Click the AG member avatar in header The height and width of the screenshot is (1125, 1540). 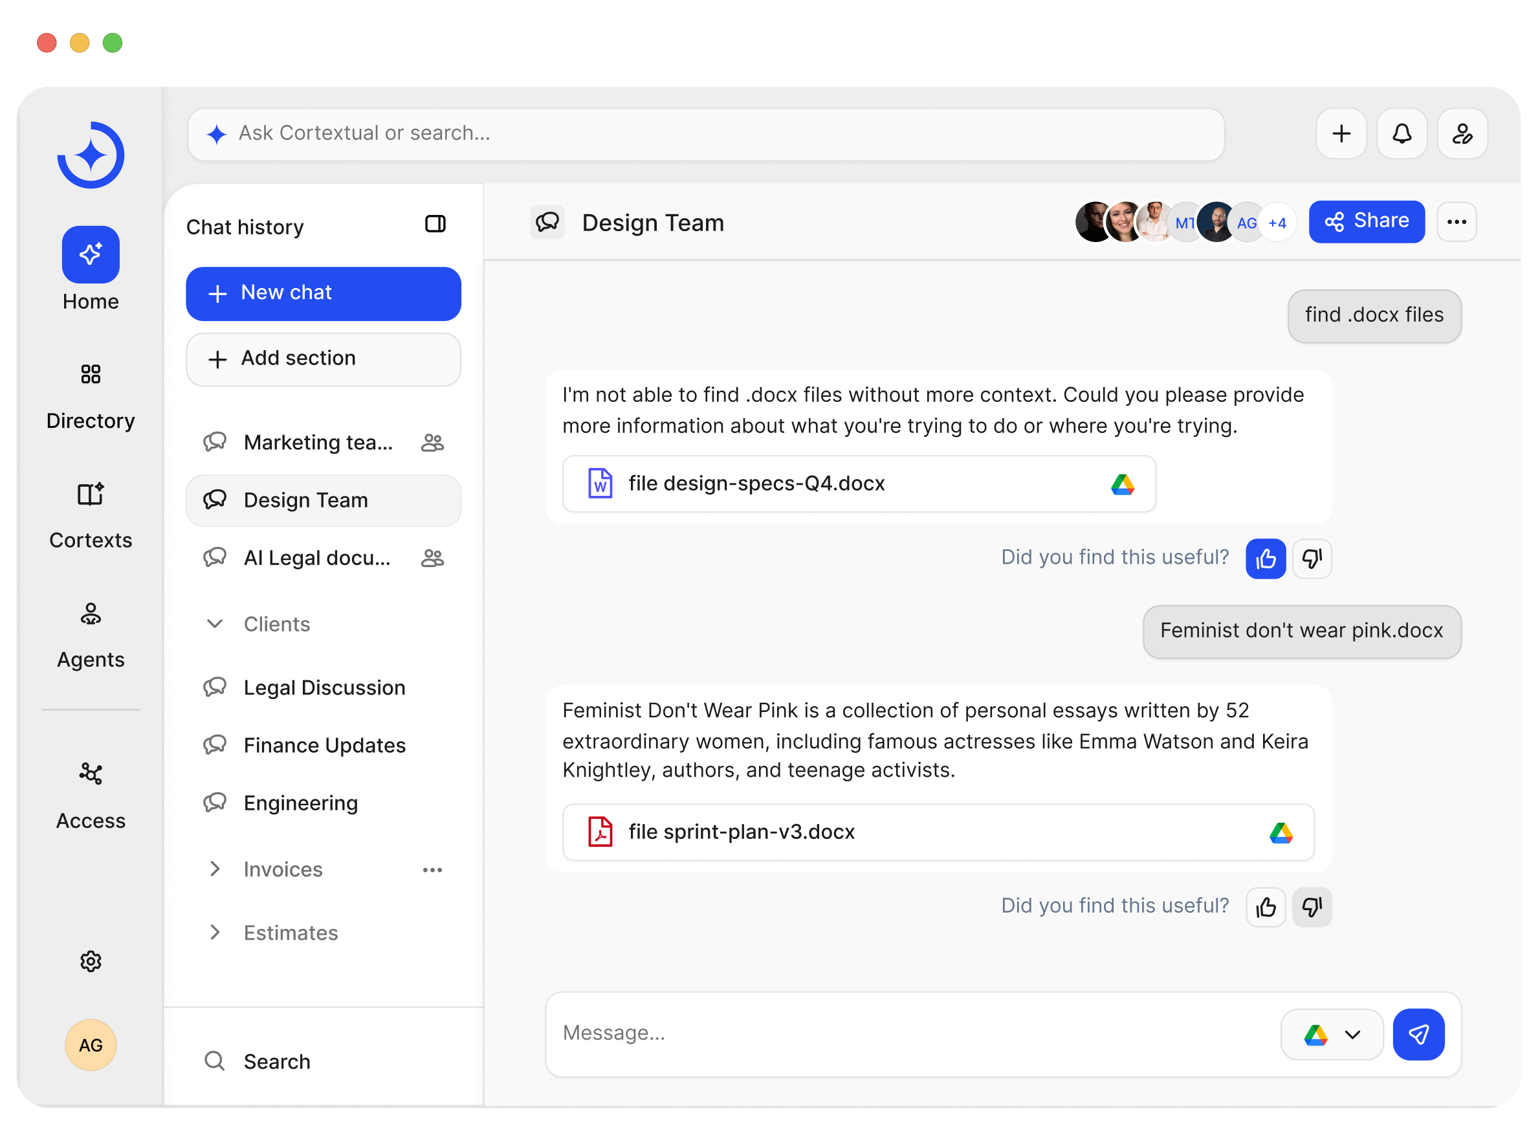click(1246, 223)
